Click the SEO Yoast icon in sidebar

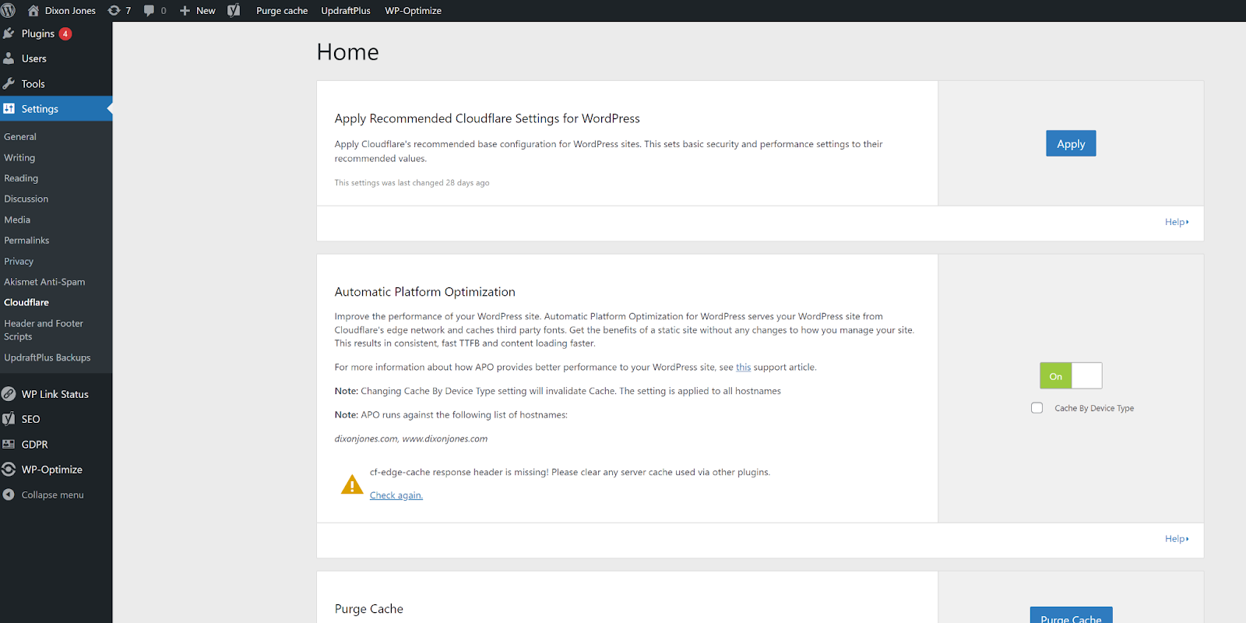(x=9, y=419)
